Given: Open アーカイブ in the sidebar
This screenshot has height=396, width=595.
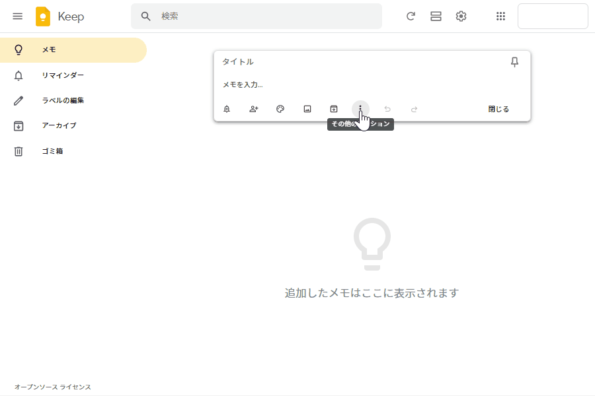Looking at the screenshot, I should [73, 126].
